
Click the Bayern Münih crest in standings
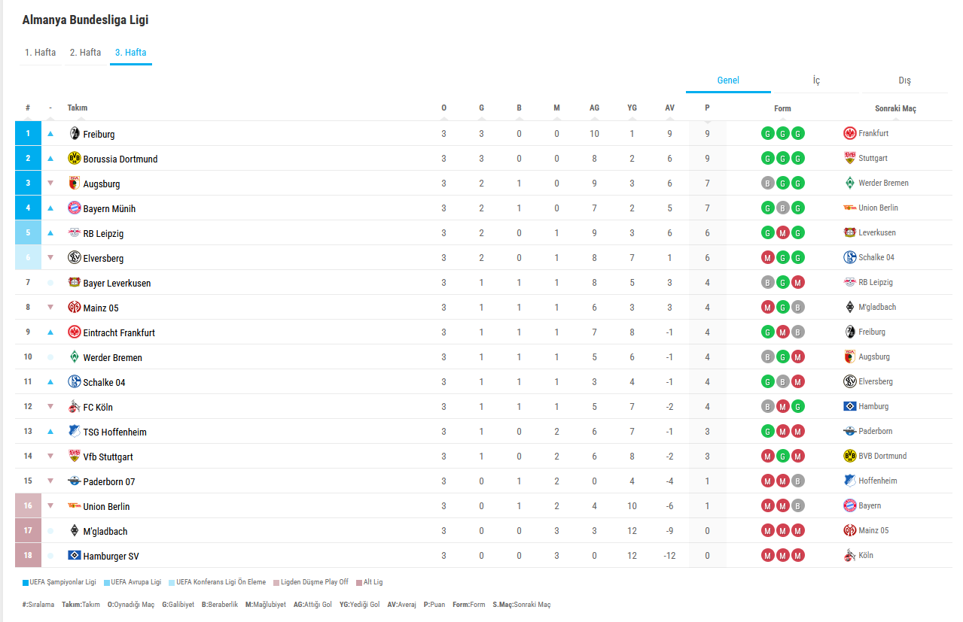click(74, 208)
